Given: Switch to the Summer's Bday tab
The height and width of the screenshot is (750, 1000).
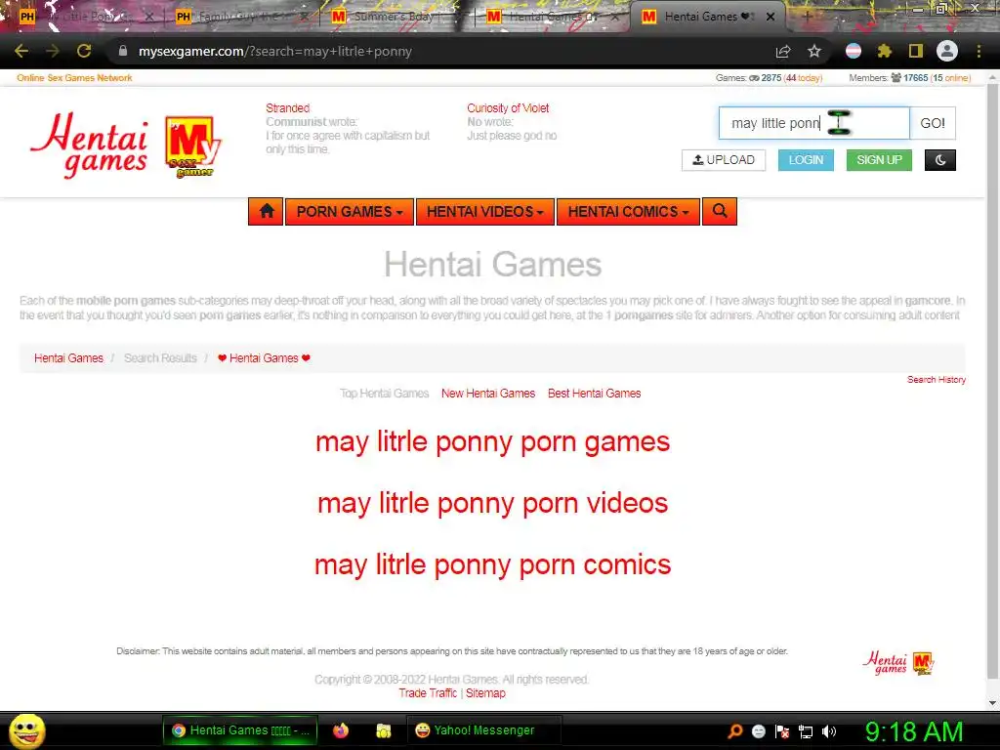Looking at the screenshot, I should pos(396,17).
